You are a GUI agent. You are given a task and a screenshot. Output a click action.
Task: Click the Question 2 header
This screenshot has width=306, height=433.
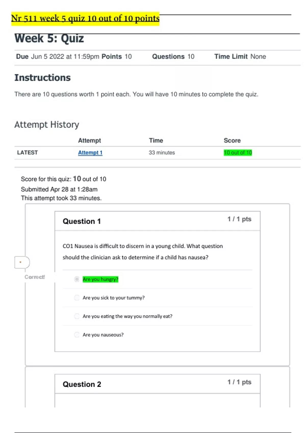[82, 384]
